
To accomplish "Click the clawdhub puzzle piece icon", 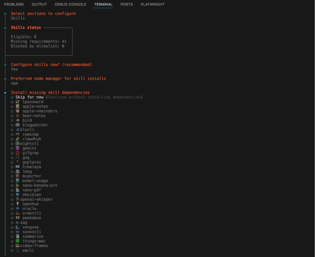I will (18, 139).
